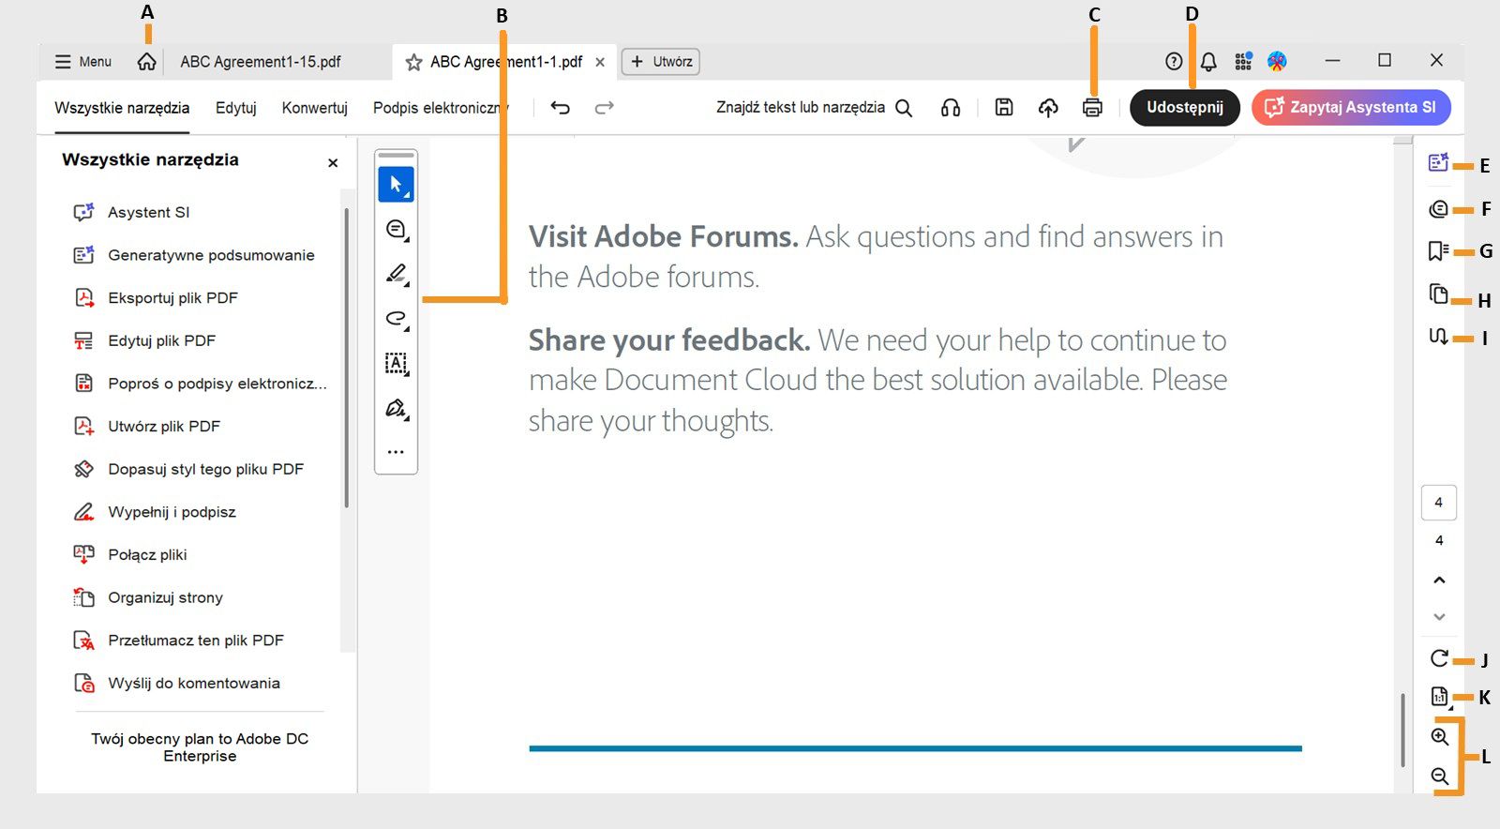The height and width of the screenshot is (829, 1500).
Task: Click the page number box showing 4
Action: [1438, 503]
